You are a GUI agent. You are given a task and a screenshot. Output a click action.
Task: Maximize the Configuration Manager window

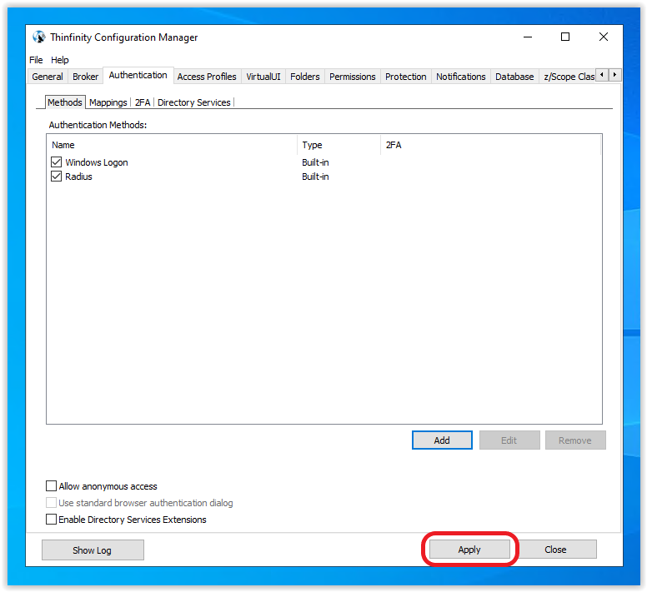pyautogui.click(x=565, y=37)
